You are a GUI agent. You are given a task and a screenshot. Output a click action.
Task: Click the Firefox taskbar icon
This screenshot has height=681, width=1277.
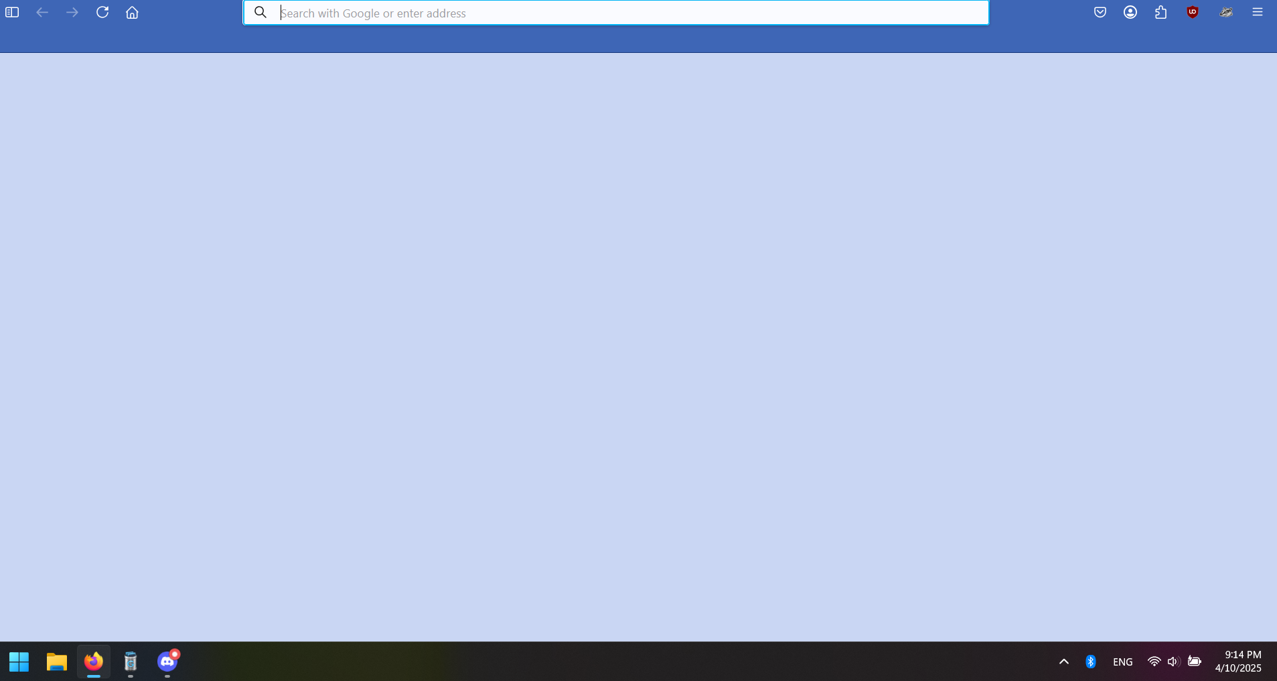pos(94,662)
